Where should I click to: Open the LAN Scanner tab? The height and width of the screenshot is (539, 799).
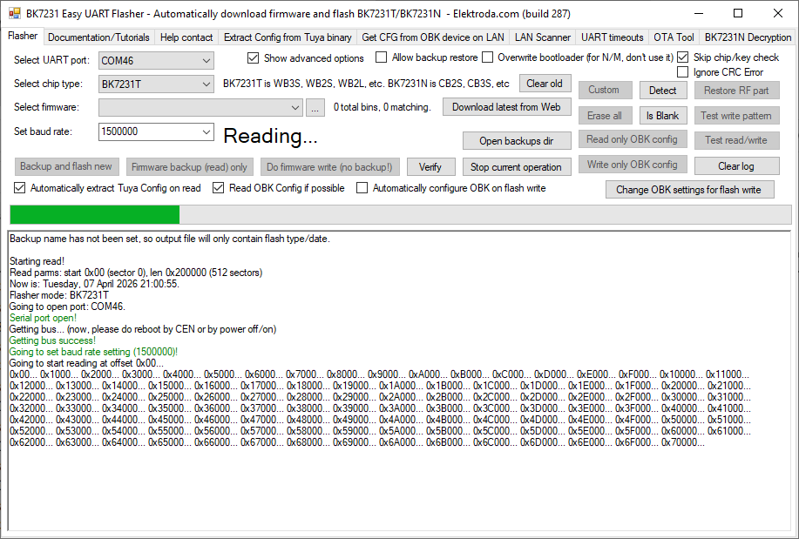tap(543, 37)
